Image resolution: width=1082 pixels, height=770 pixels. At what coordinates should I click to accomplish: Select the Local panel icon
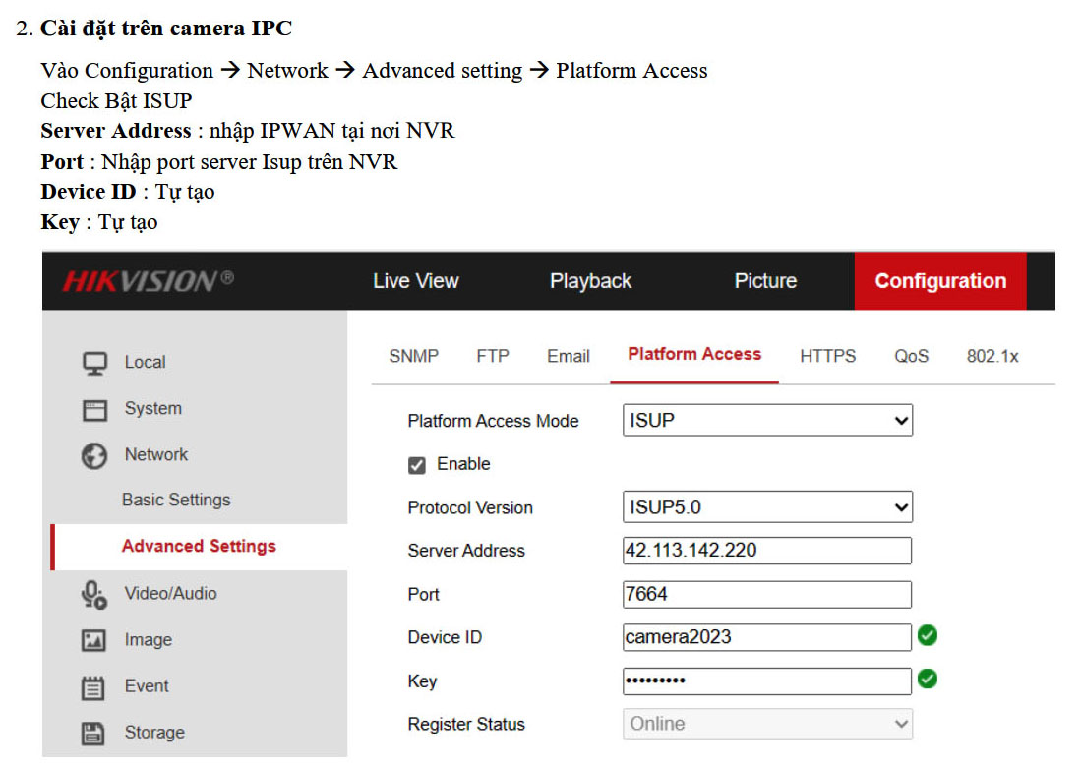94,362
